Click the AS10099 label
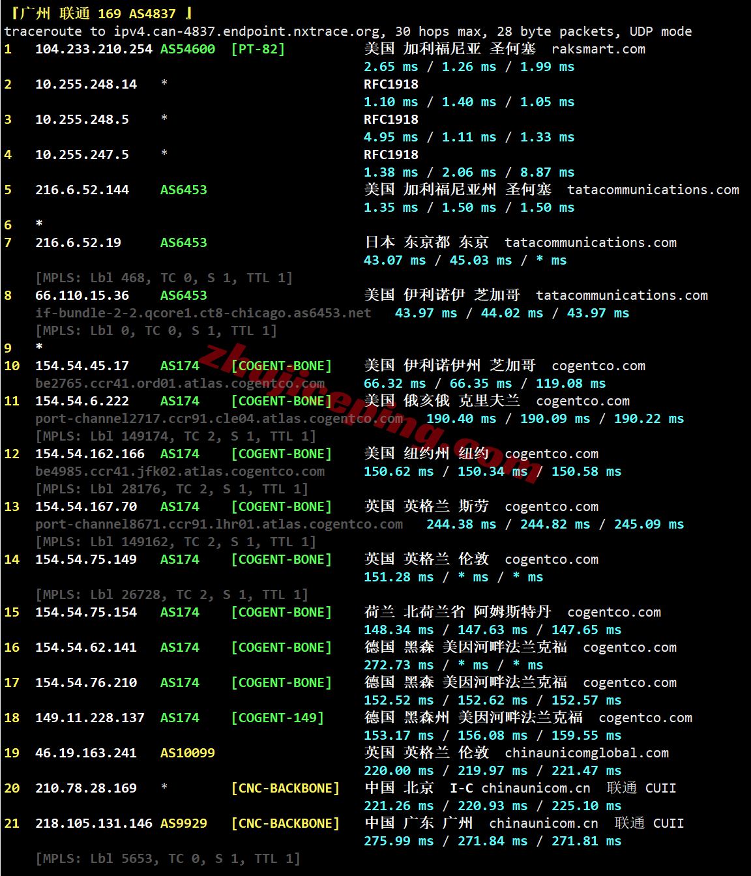This screenshot has width=751, height=876. coord(188,753)
